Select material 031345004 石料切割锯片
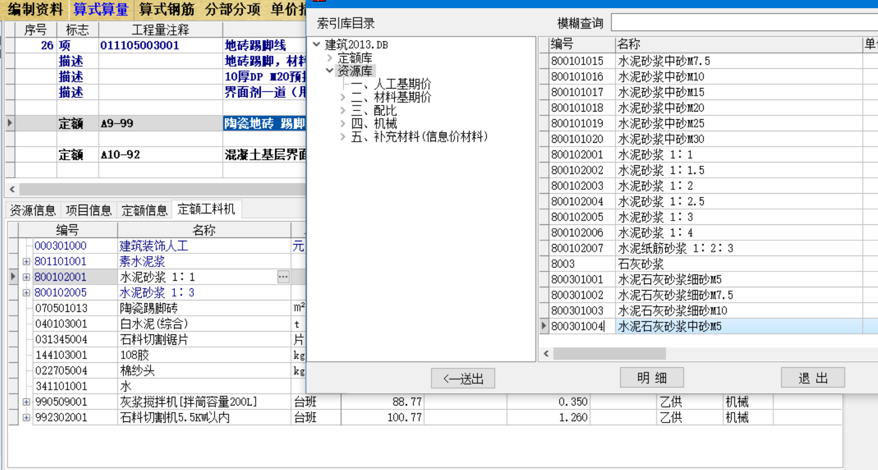 tap(156, 339)
